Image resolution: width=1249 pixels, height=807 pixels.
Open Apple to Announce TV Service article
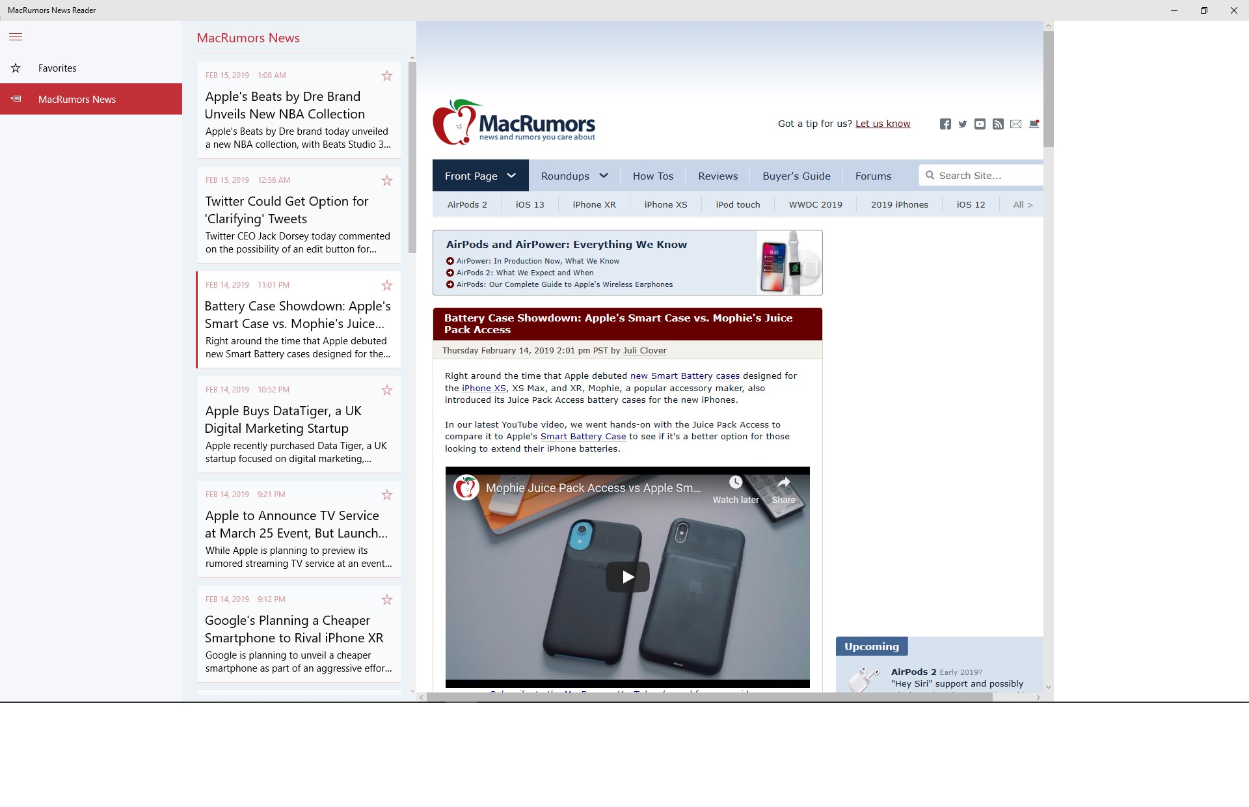tap(299, 529)
